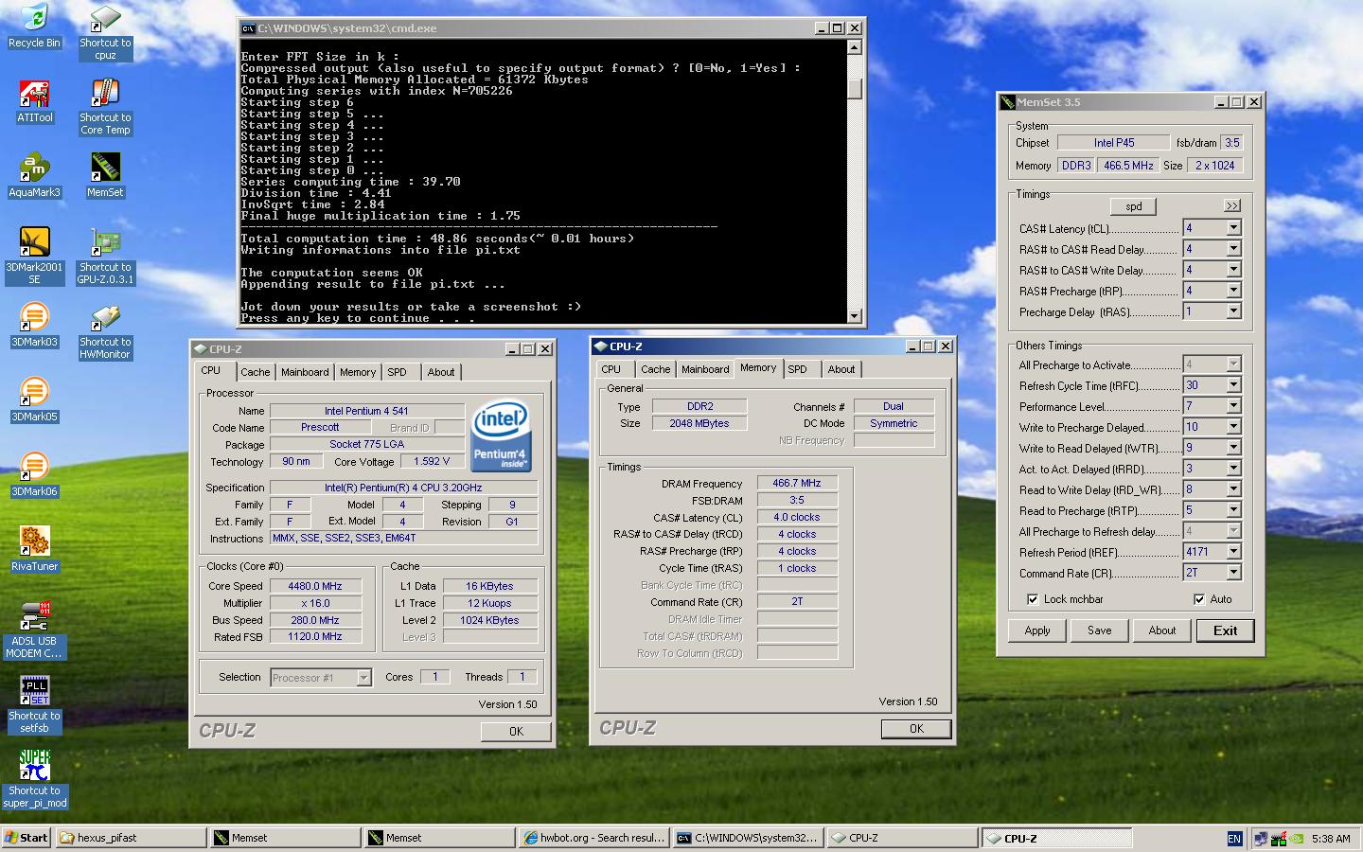
Task: Open Write to Precharge Delayed dropdown
Action: point(1233,427)
